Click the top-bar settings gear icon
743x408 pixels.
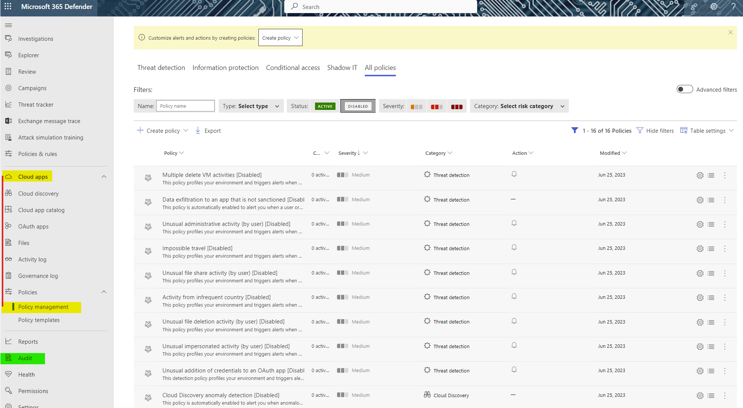[714, 7]
